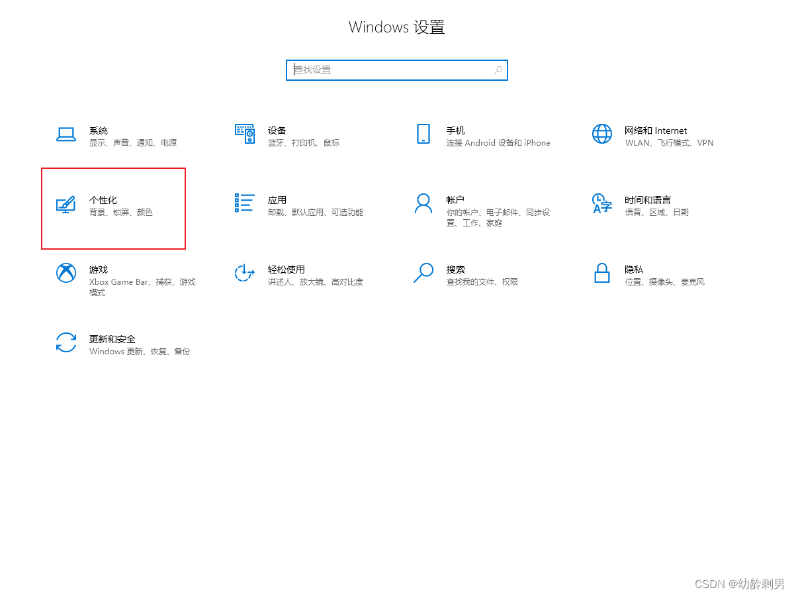This screenshot has width=794, height=596.
Task: Click the text 蓝牙、打印机、鼠标
Action: [304, 143]
